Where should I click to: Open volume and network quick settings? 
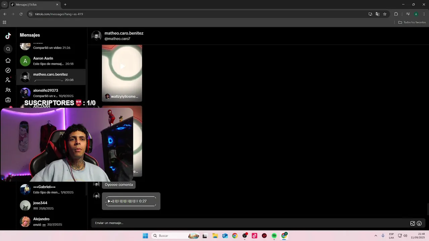tap(403, 236)
